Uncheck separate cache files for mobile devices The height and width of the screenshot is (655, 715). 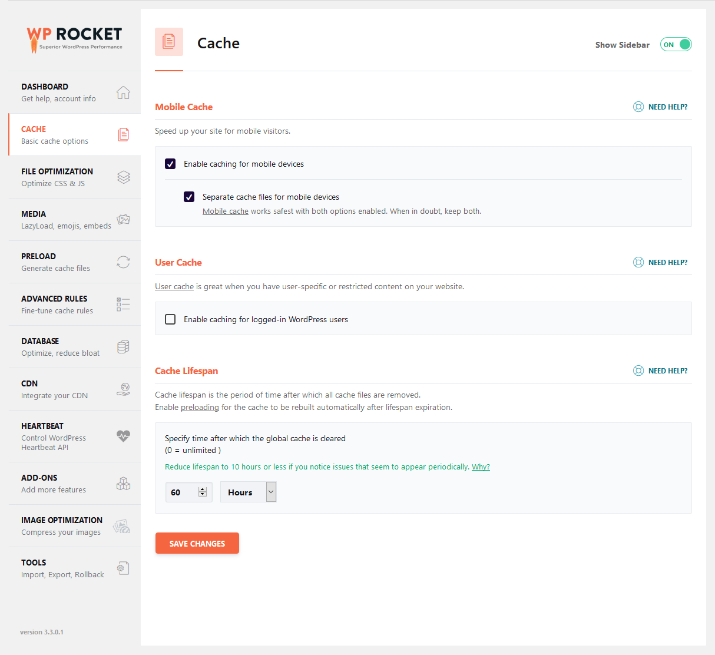pyautogui.click(x=189, y=197)
